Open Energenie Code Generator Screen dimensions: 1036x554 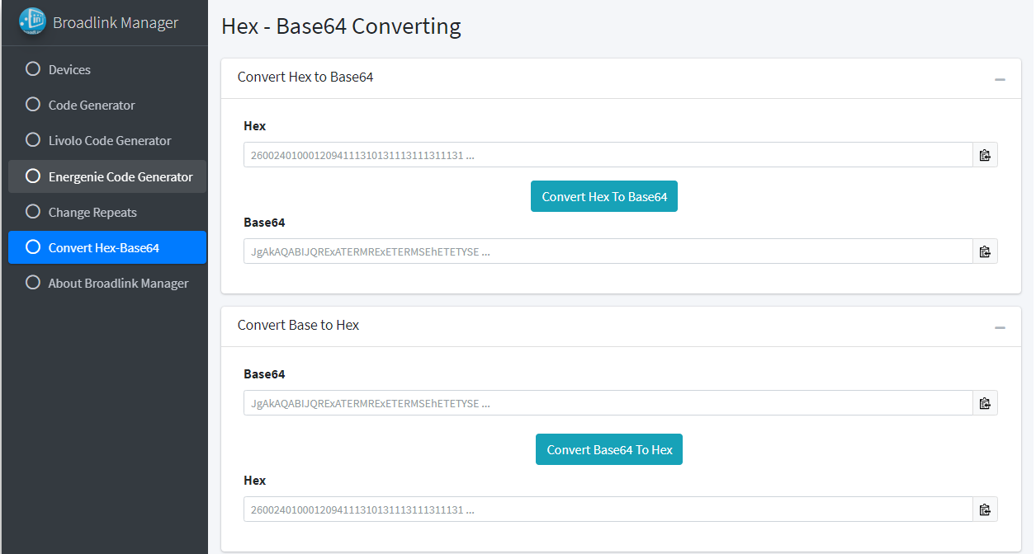point(107,176)
